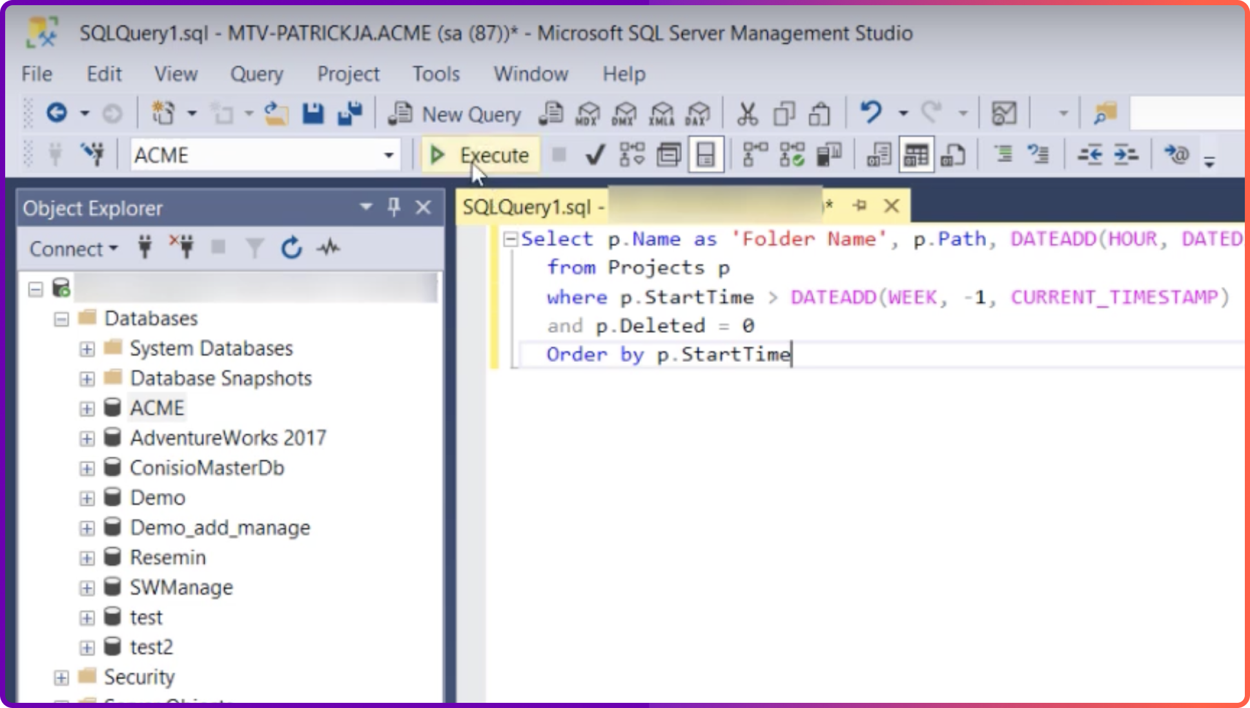Click the Change Connection icon

tap(92, 154)
